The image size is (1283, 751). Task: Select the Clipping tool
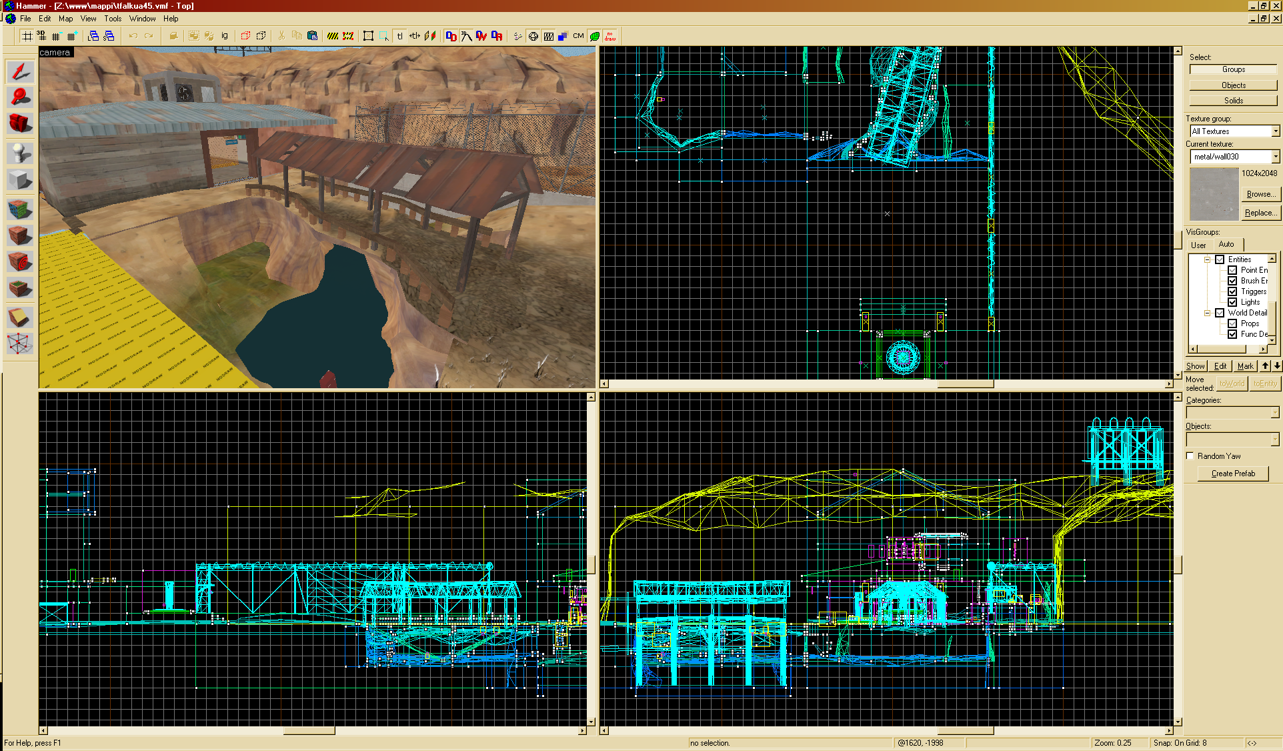tap(20, 317)
